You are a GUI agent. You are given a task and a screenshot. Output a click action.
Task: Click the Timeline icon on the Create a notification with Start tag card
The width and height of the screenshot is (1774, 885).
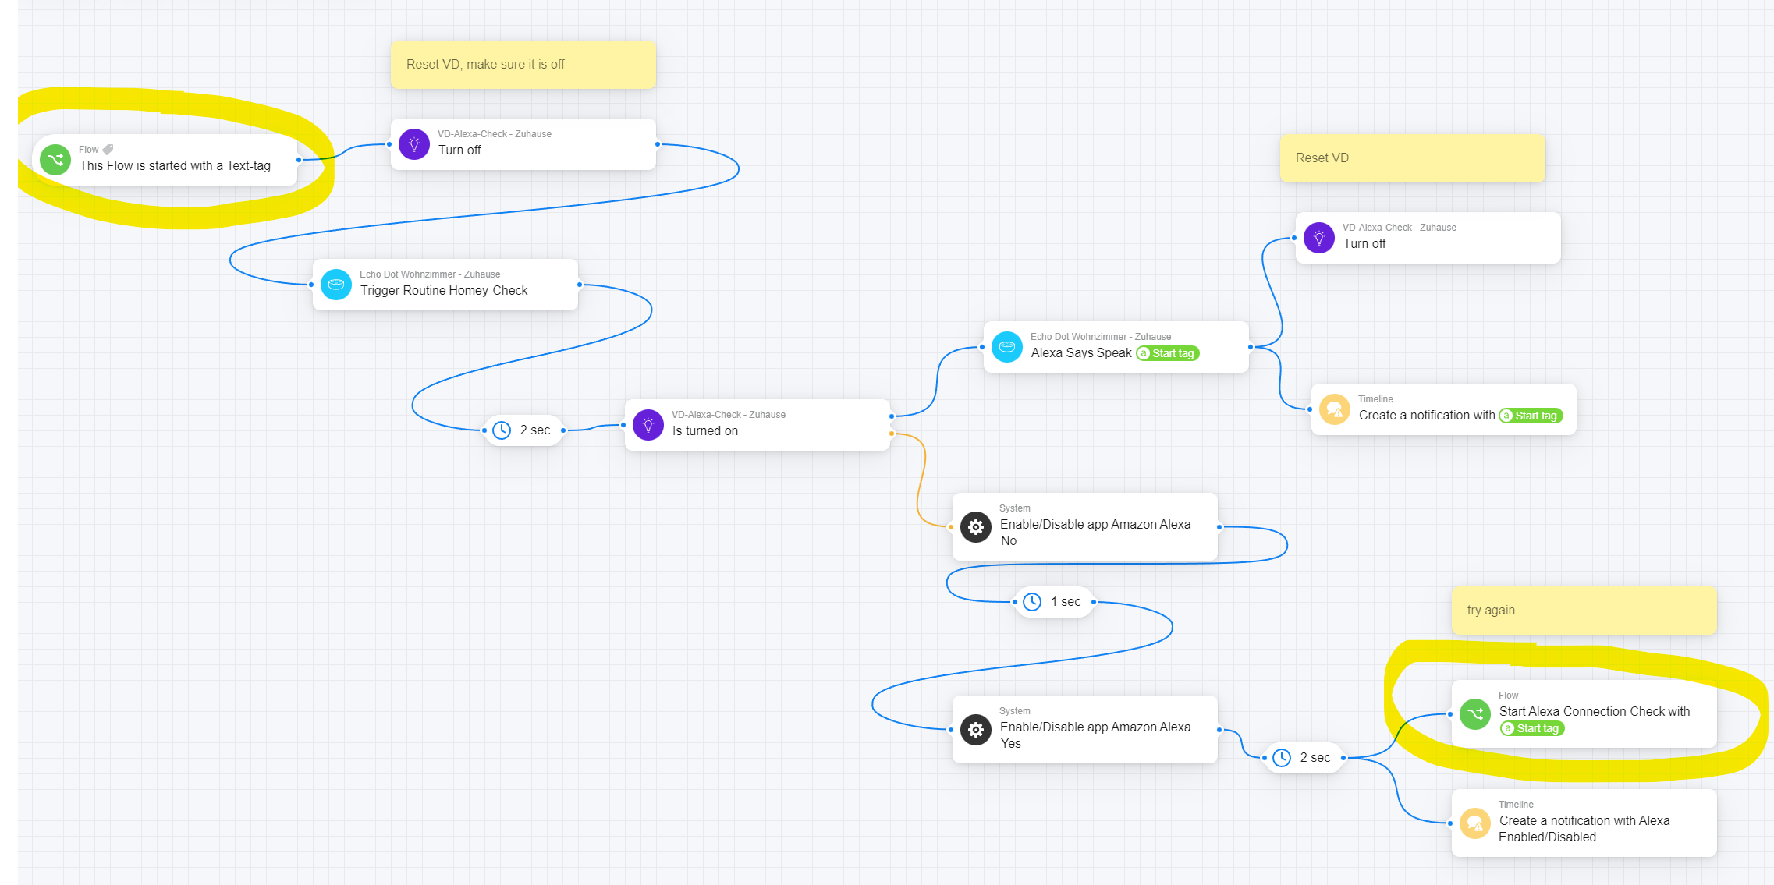1335,409
